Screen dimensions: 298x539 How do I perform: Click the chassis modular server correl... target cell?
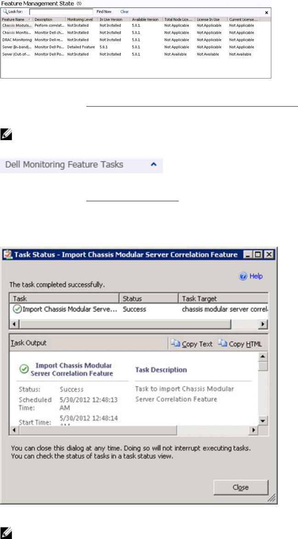tap(225, 309)
